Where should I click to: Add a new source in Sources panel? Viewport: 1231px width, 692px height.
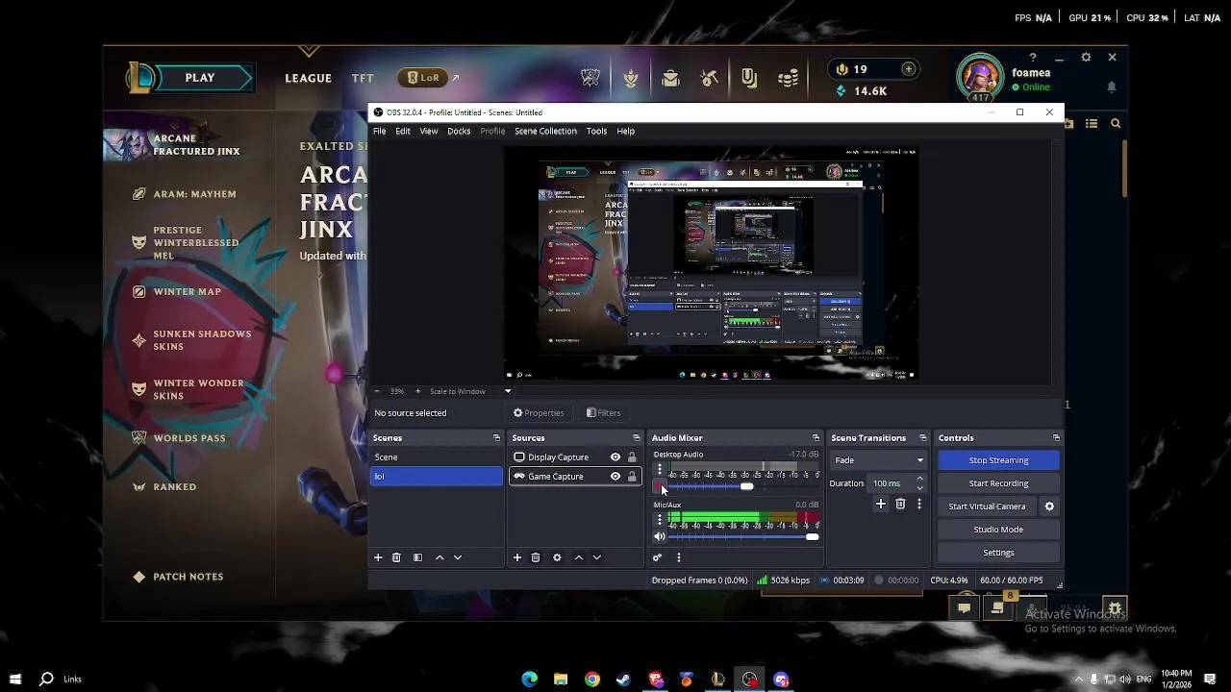pyautogui.click(x=517, y=557)
